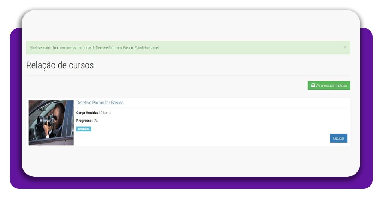Click the Estudando status badge
The width and height of the screenshot is (383, 200).
pos(84,129)
